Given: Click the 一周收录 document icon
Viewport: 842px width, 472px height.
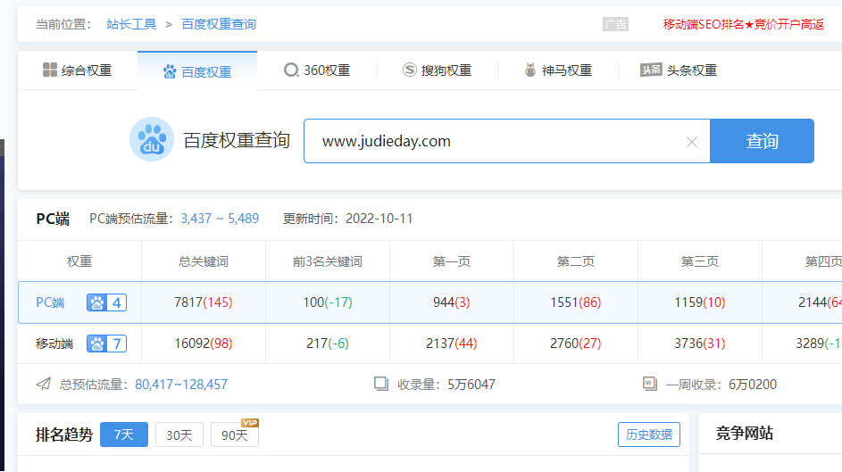Looking at the screenshot, I should [650, 384].
